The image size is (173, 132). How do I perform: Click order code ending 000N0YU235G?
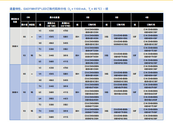click(x=121, y=62)
